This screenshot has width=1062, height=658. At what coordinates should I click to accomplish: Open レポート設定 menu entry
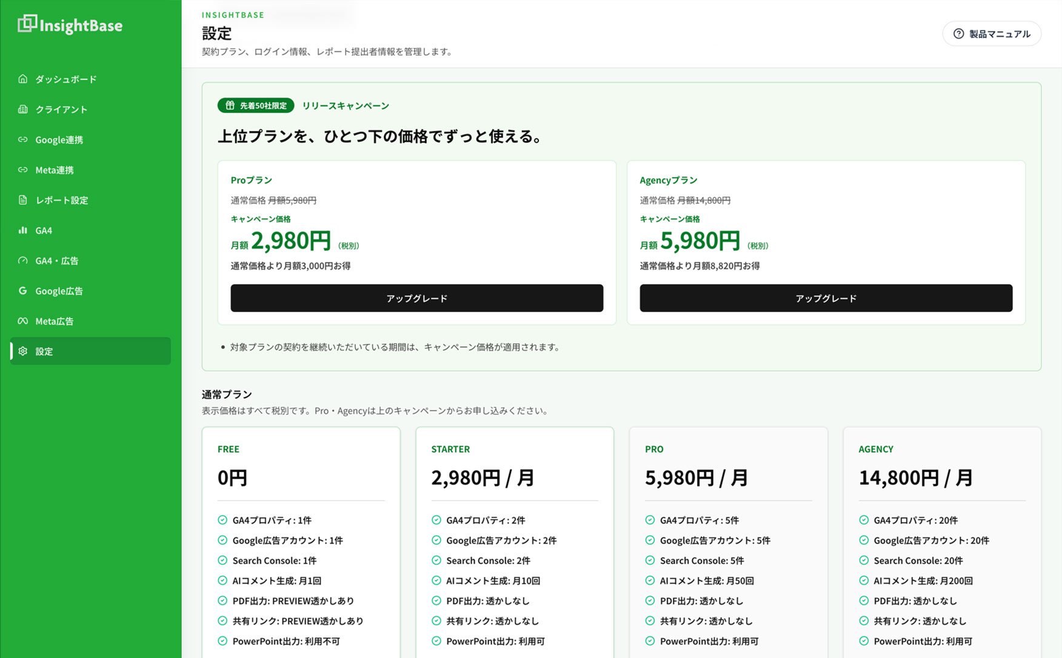pyautogui.click(x=90, y=200)
